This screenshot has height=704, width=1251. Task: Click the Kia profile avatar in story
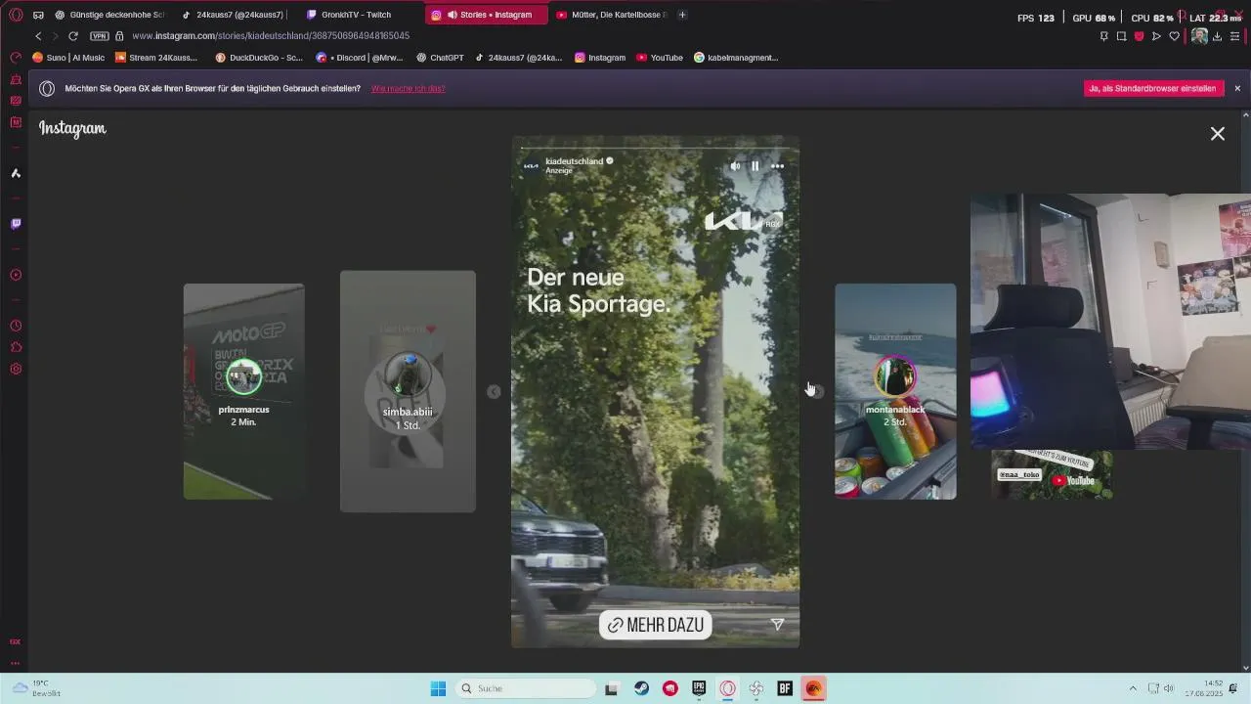pos(531,165)
